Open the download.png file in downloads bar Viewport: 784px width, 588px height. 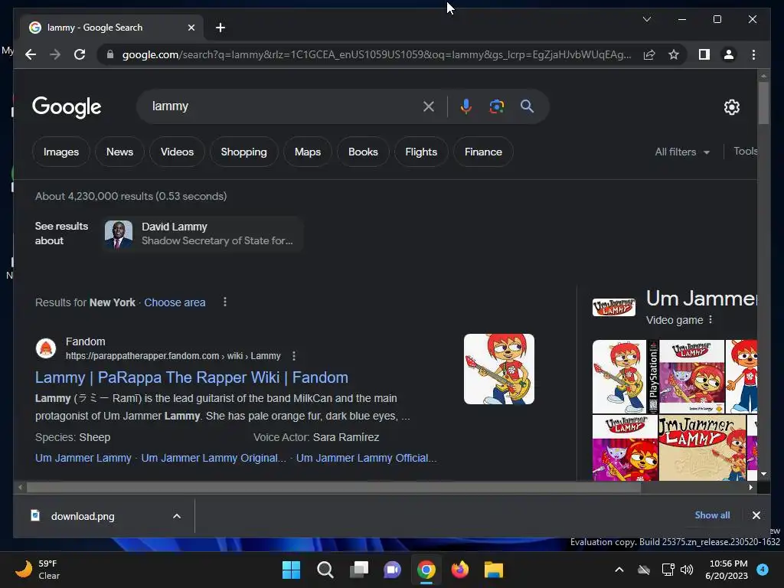[83, 516]
